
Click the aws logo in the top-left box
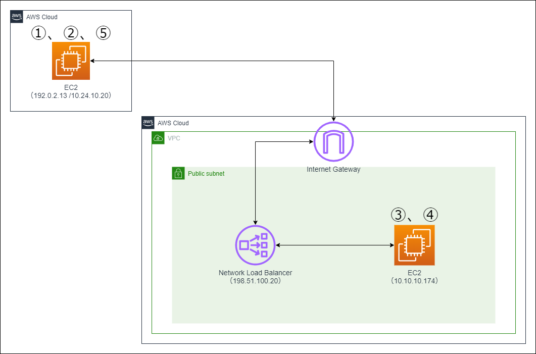[16, 16]
